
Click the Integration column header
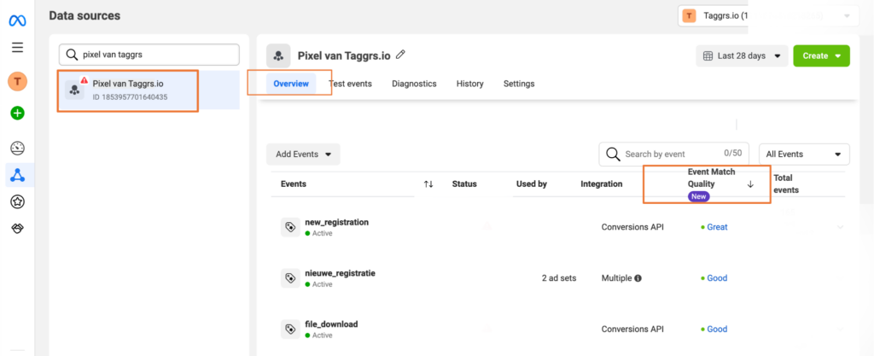(x=602, y=184)
